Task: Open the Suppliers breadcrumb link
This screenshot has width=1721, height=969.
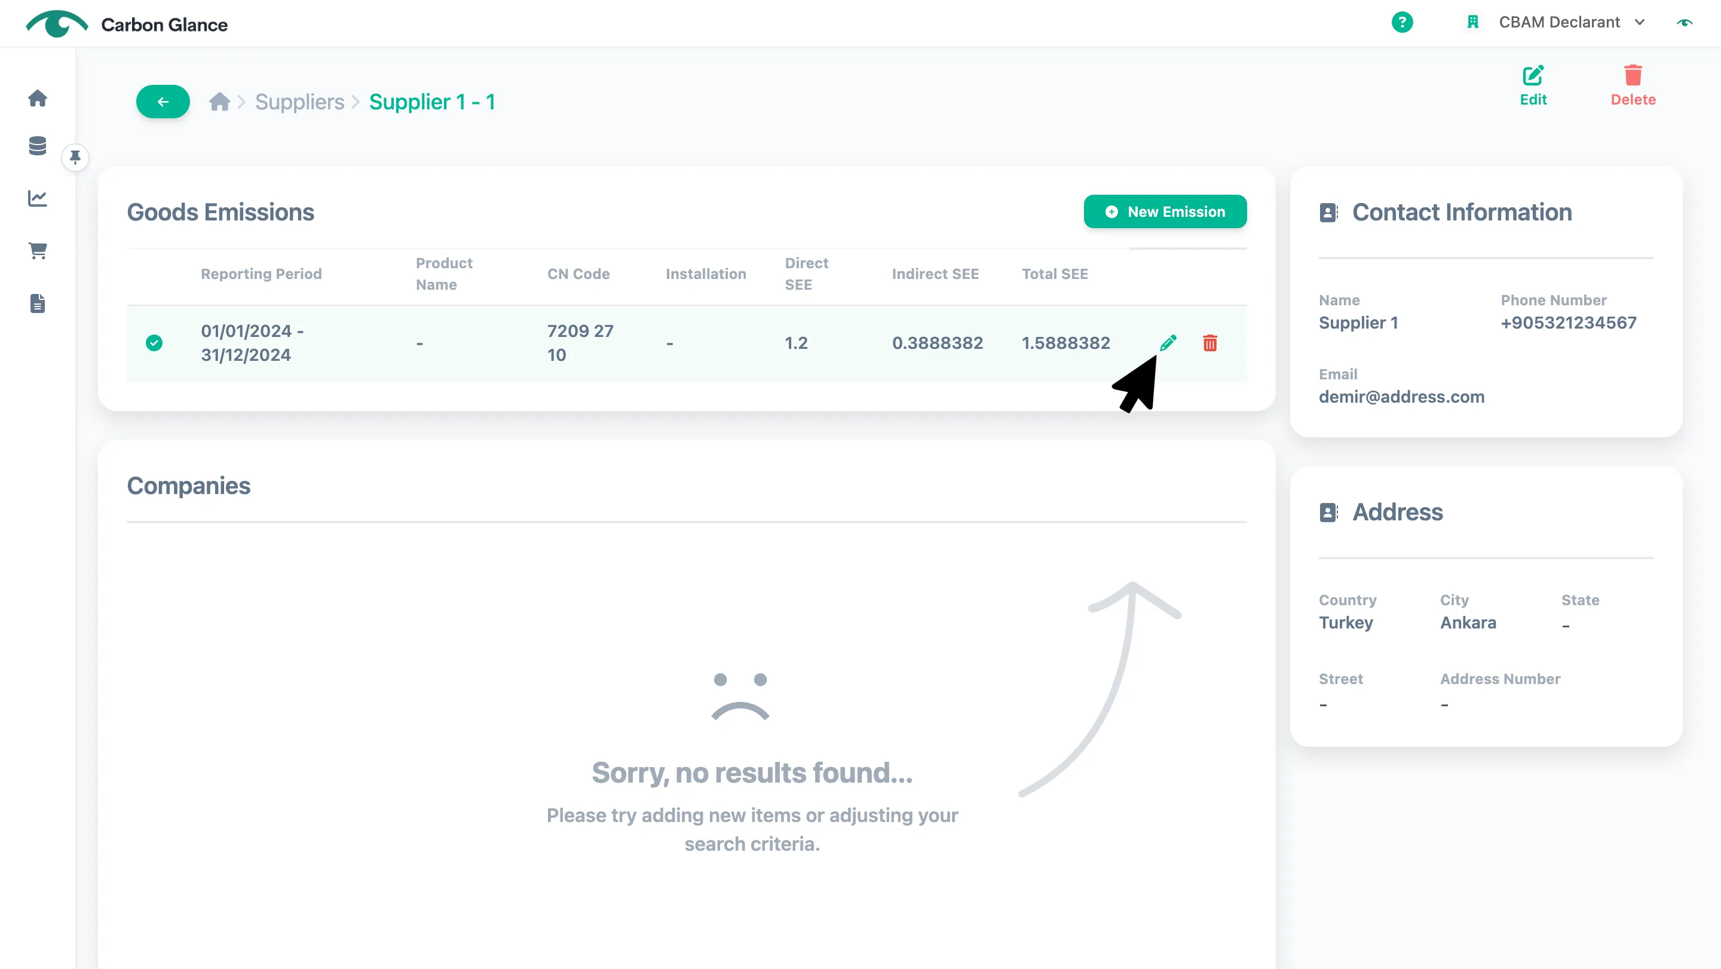Action: 299,102
